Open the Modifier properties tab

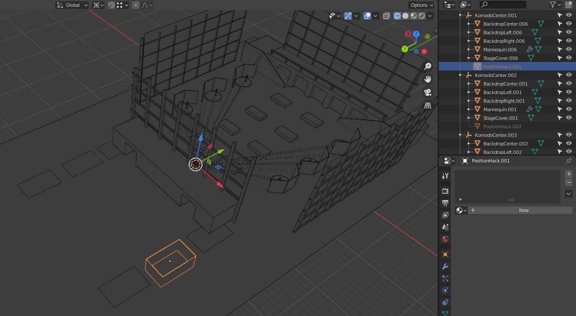tap(445, 266)
